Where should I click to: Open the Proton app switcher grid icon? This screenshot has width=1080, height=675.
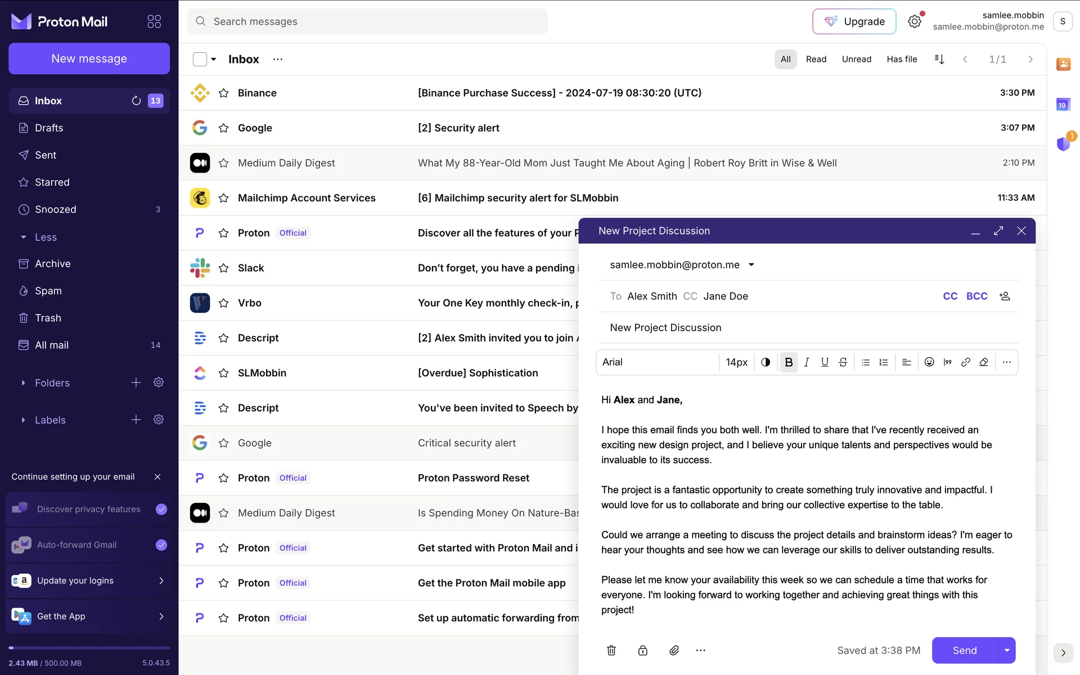point(154,21)
